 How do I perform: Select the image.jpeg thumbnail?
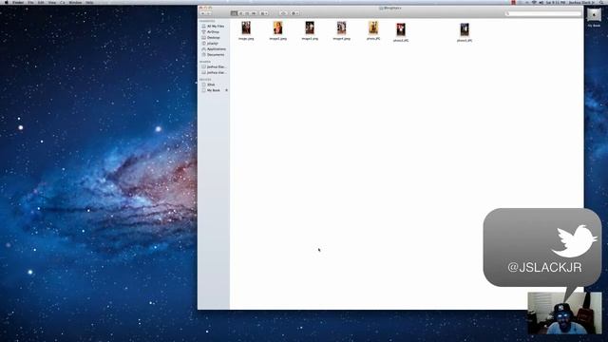click(246, 28)
